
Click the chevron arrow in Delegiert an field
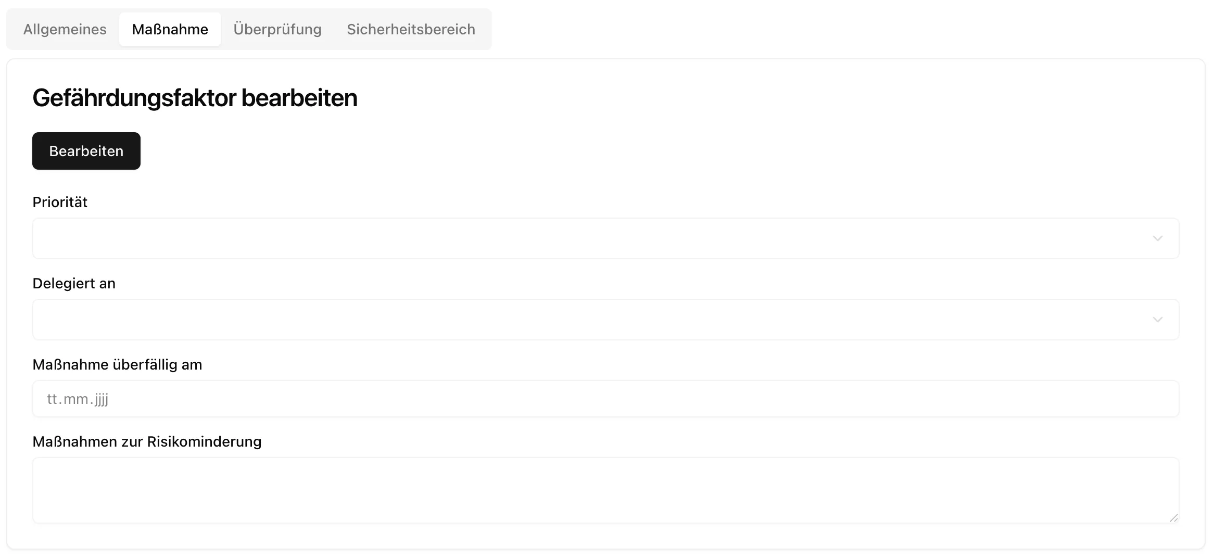click(1157, 320)
